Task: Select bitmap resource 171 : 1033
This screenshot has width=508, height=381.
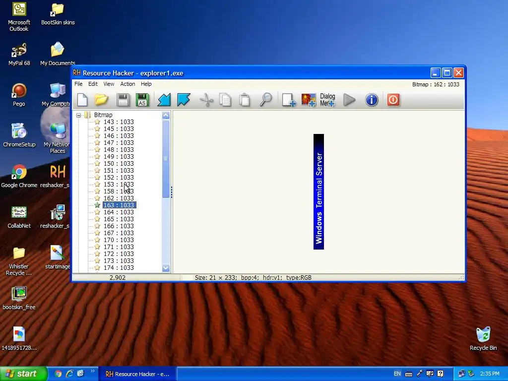Action: click(119, 247)
